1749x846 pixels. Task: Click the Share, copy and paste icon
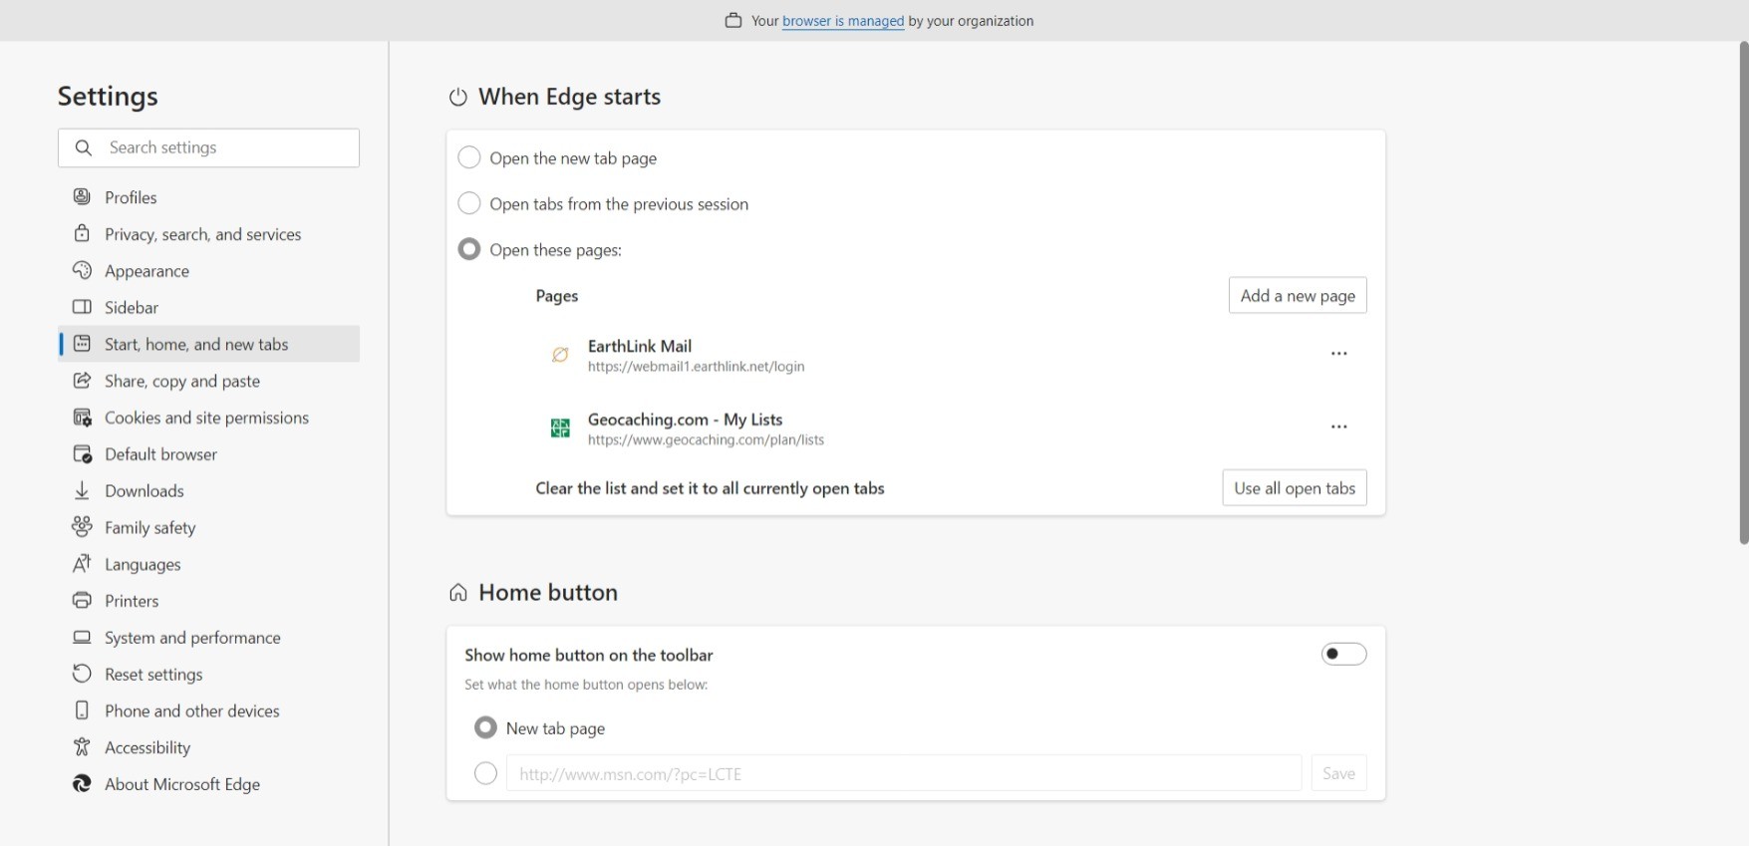82,380
